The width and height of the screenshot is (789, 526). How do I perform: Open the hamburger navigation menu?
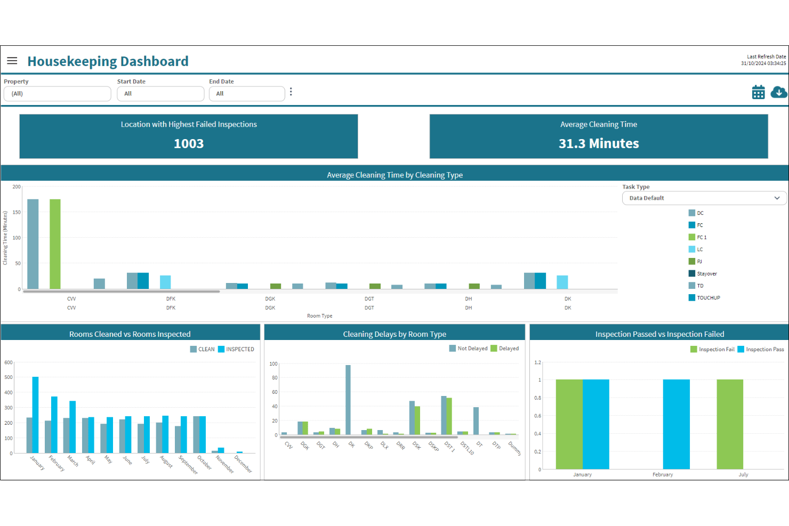12,61
